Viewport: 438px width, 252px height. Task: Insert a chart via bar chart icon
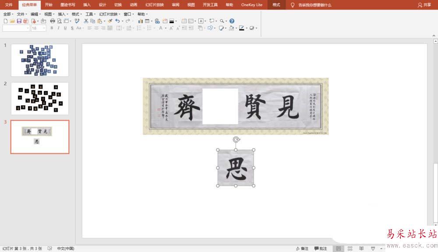(140, 21)
